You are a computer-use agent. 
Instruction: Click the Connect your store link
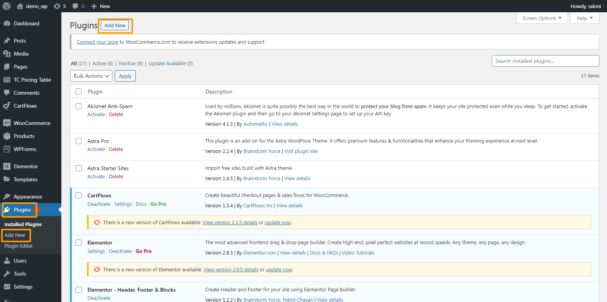97,42
